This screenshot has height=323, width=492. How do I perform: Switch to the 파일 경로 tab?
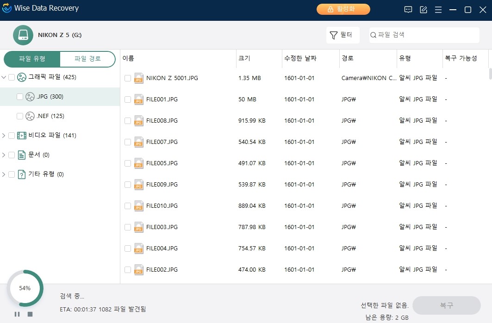(x=87, y=59)
